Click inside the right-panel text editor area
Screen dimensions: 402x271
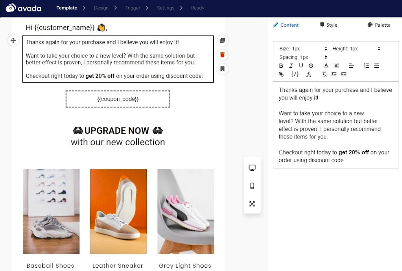coord(336,125)
